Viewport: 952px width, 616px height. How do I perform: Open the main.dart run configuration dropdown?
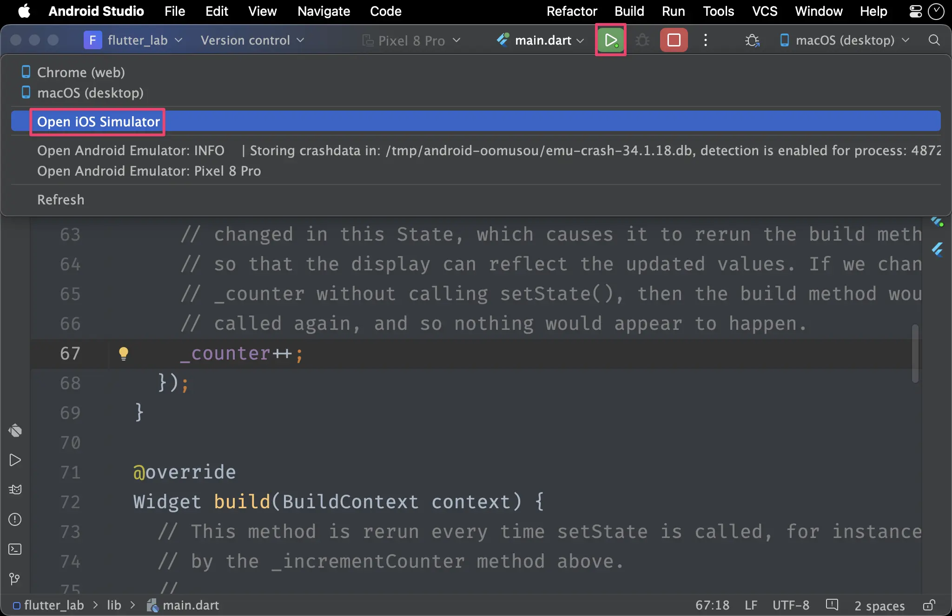(541, 40)
